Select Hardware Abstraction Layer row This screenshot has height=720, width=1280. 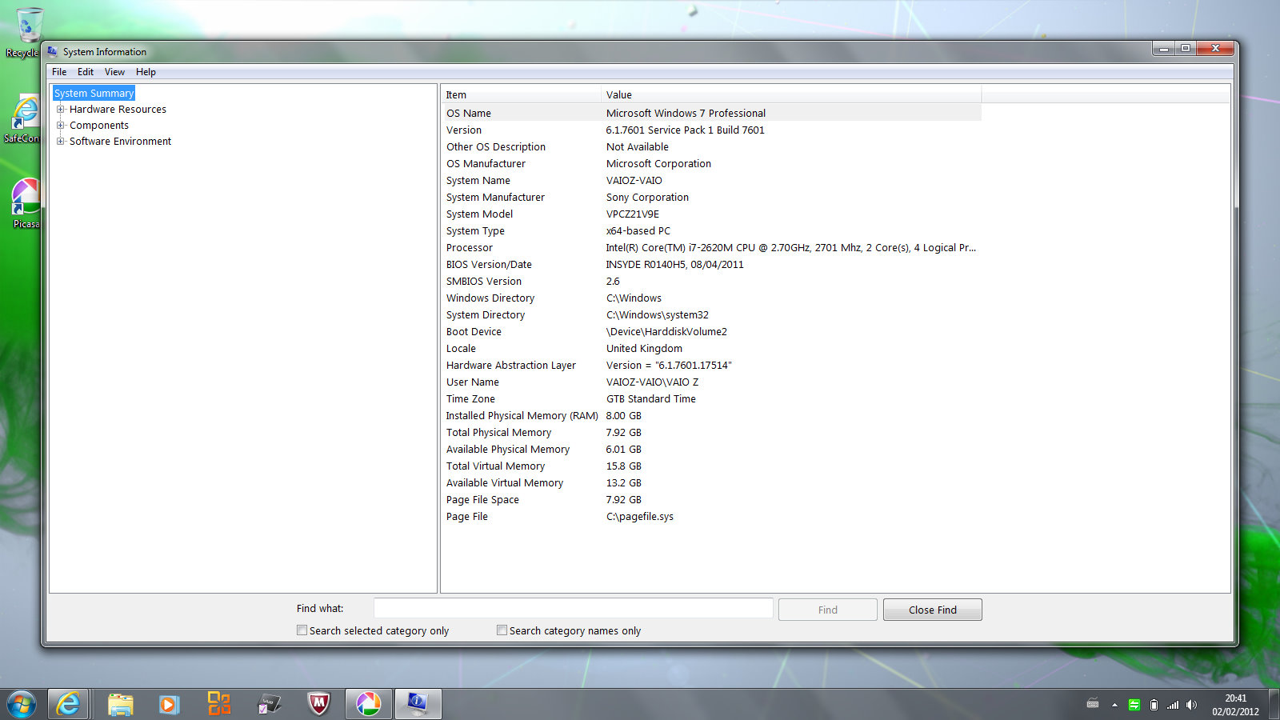(x=711, y=365)
